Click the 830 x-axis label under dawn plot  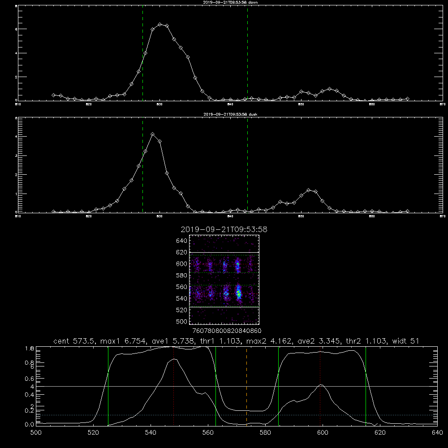coord(159,104)
